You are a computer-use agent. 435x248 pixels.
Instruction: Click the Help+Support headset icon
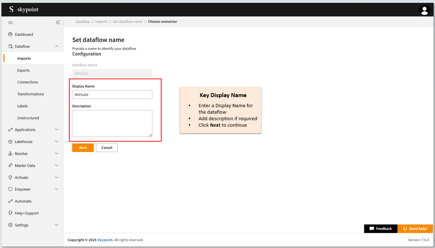[10, 213]
